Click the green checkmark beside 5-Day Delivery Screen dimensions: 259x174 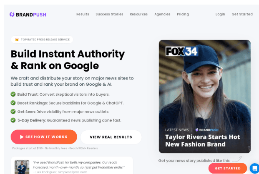tap(13, 120)
